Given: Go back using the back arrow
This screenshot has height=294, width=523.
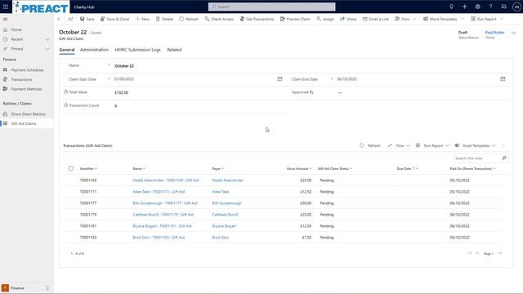Looking at the screenshot, I should tap(59, 19).
